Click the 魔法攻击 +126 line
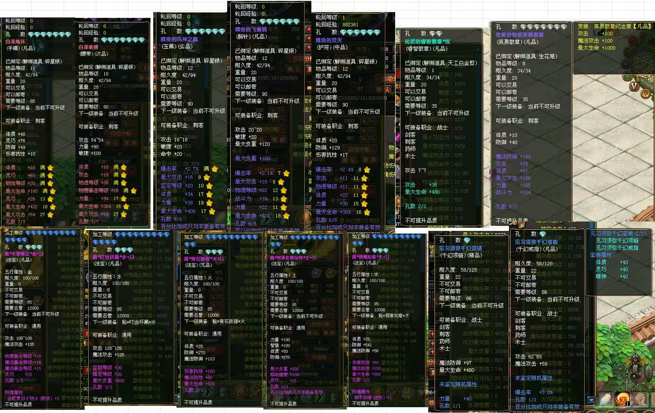The image size is (655, 413). (x=108, y=355)
